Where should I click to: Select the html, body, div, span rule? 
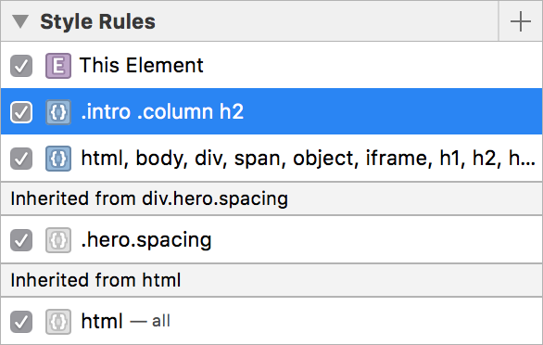point(271,158)
